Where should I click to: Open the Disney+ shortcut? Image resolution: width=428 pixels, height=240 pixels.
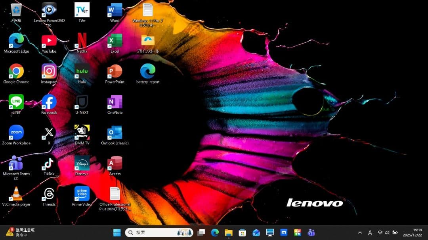82,163
